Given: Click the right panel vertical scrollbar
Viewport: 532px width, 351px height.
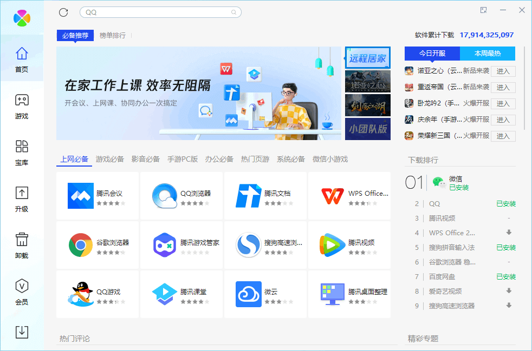Looking at the screenshot, I should 524,88.
